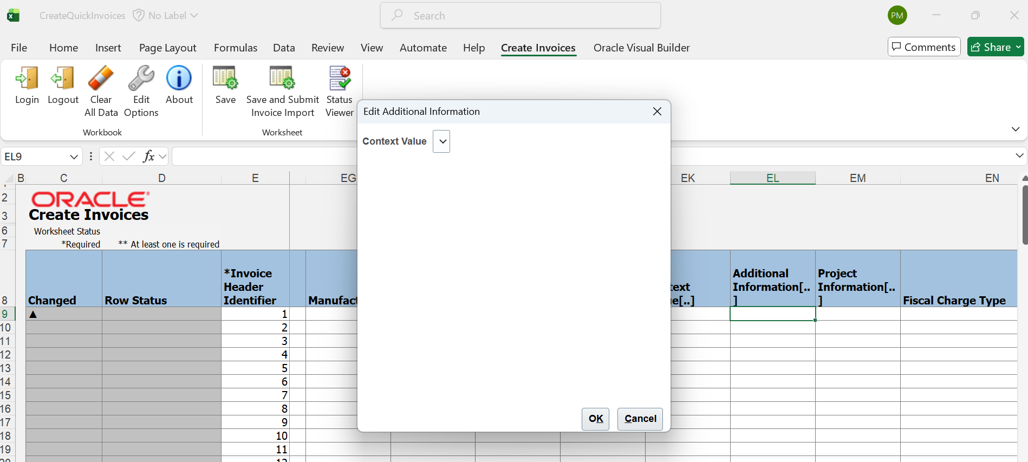Select column header EL

point(773,178)
